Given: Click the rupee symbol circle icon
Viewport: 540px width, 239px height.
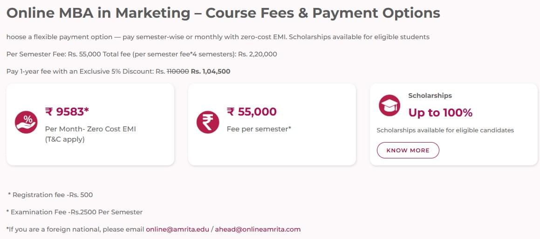Looking at the screenshot, I should point(208,123).
